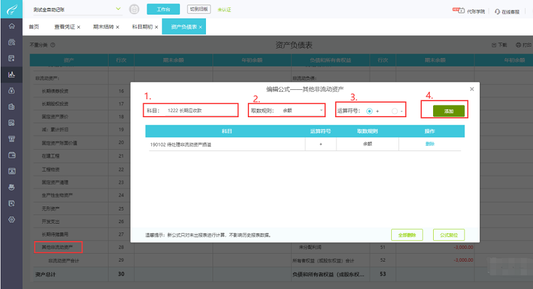This screenshot has width=533, height=289.
Task: Click the 长期债券投资 row in the background table
Action: pos(55,91)
